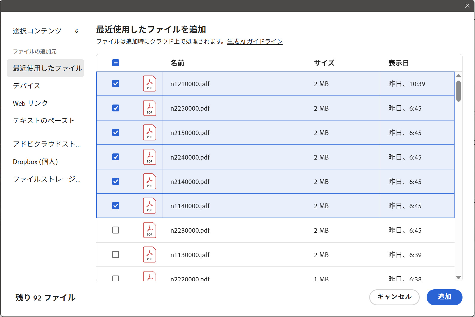475x317 pixels.
Task: Click the file list scrollbar down arrow
Action: (458, 277)
